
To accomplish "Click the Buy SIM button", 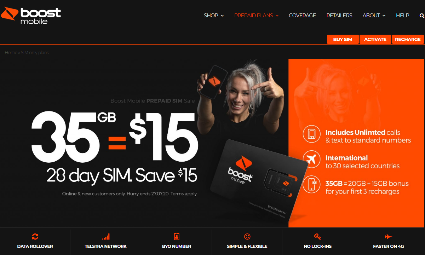I will coord(343,39).
